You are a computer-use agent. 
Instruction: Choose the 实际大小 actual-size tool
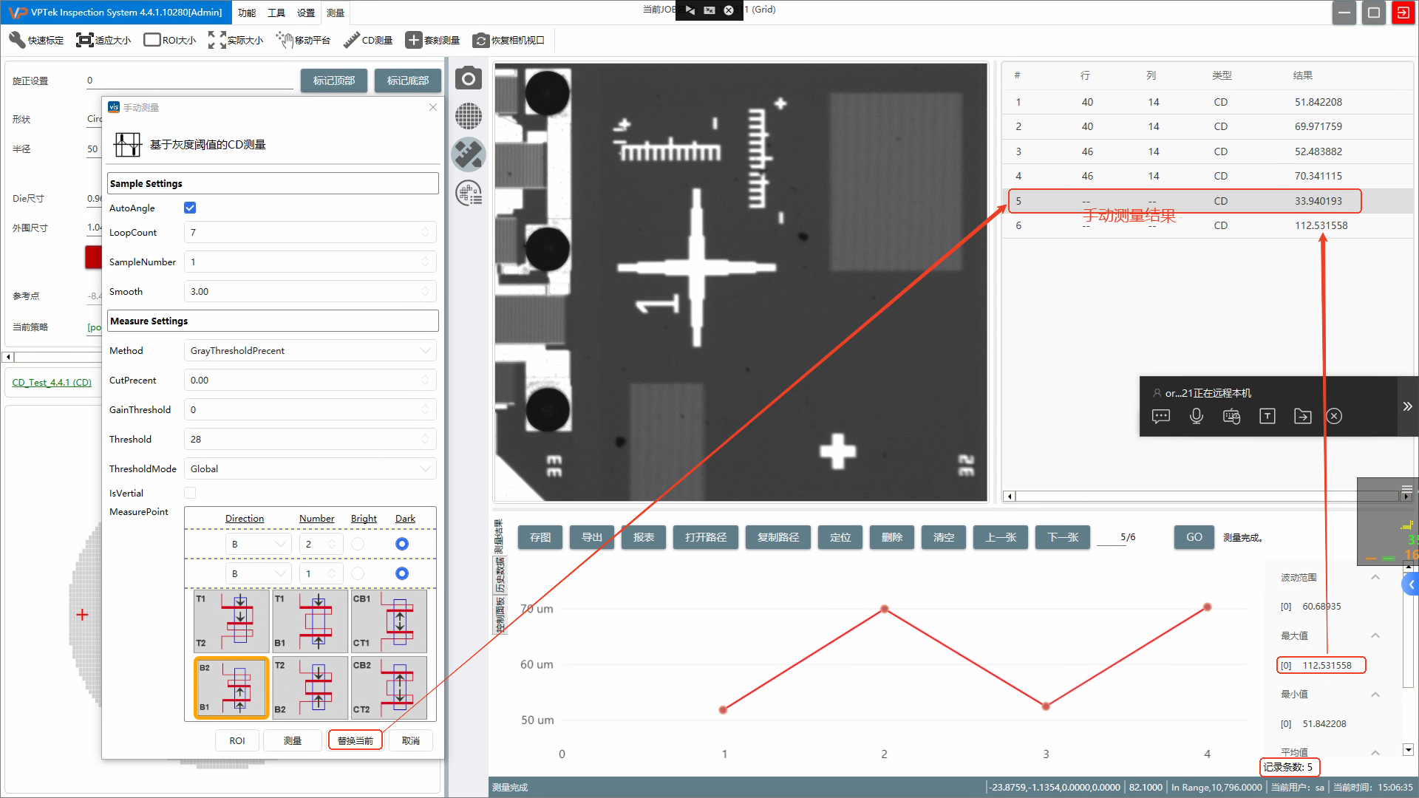236,40
